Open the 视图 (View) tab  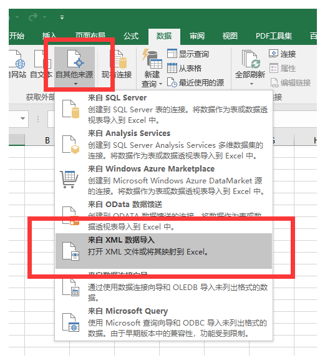pyautogui.click(x=230, y=36)
